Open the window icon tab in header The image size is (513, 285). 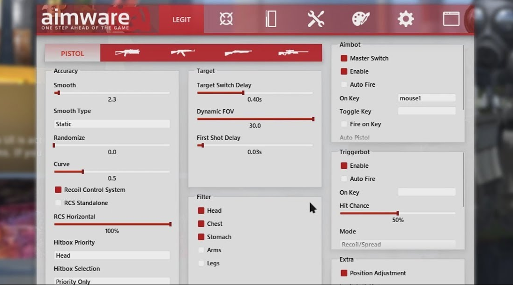[x=451, y=19]
